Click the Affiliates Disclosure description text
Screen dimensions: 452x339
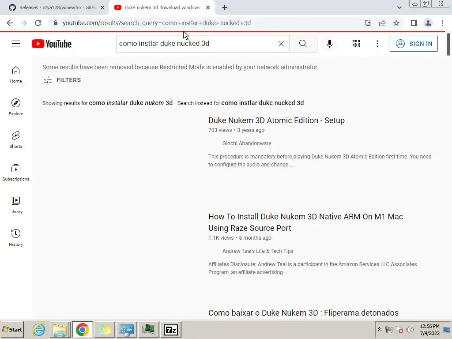click(x=313, y=268)
